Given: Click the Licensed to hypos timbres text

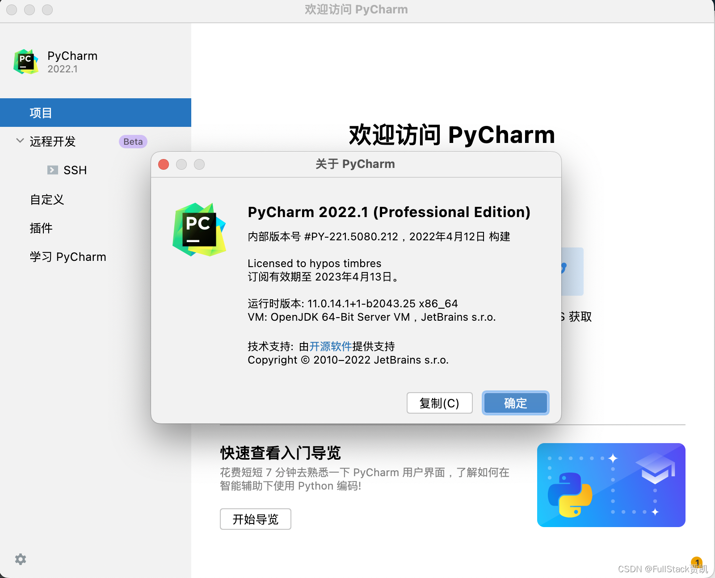Looking at the screenshot, I should click(315, 263).
